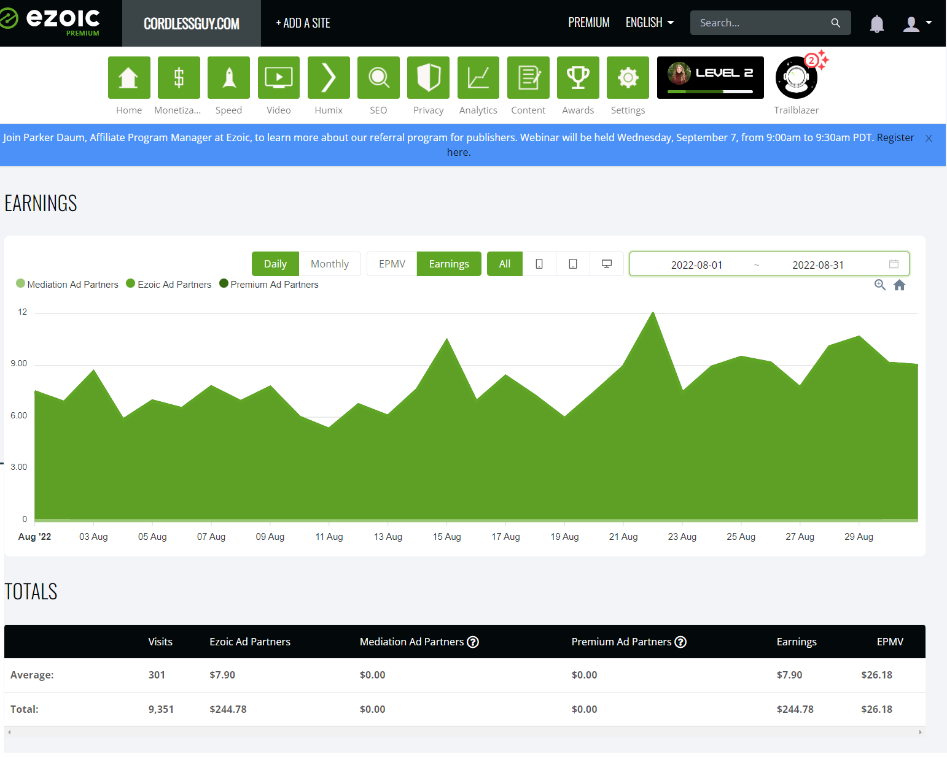Open the Video player icon
947x757 pixels.
279,77
